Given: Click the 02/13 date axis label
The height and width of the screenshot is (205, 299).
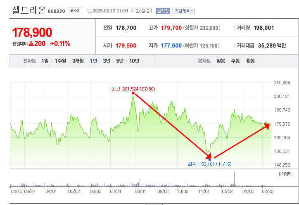Looking at the screenshot, I should [x=17, y=191].
